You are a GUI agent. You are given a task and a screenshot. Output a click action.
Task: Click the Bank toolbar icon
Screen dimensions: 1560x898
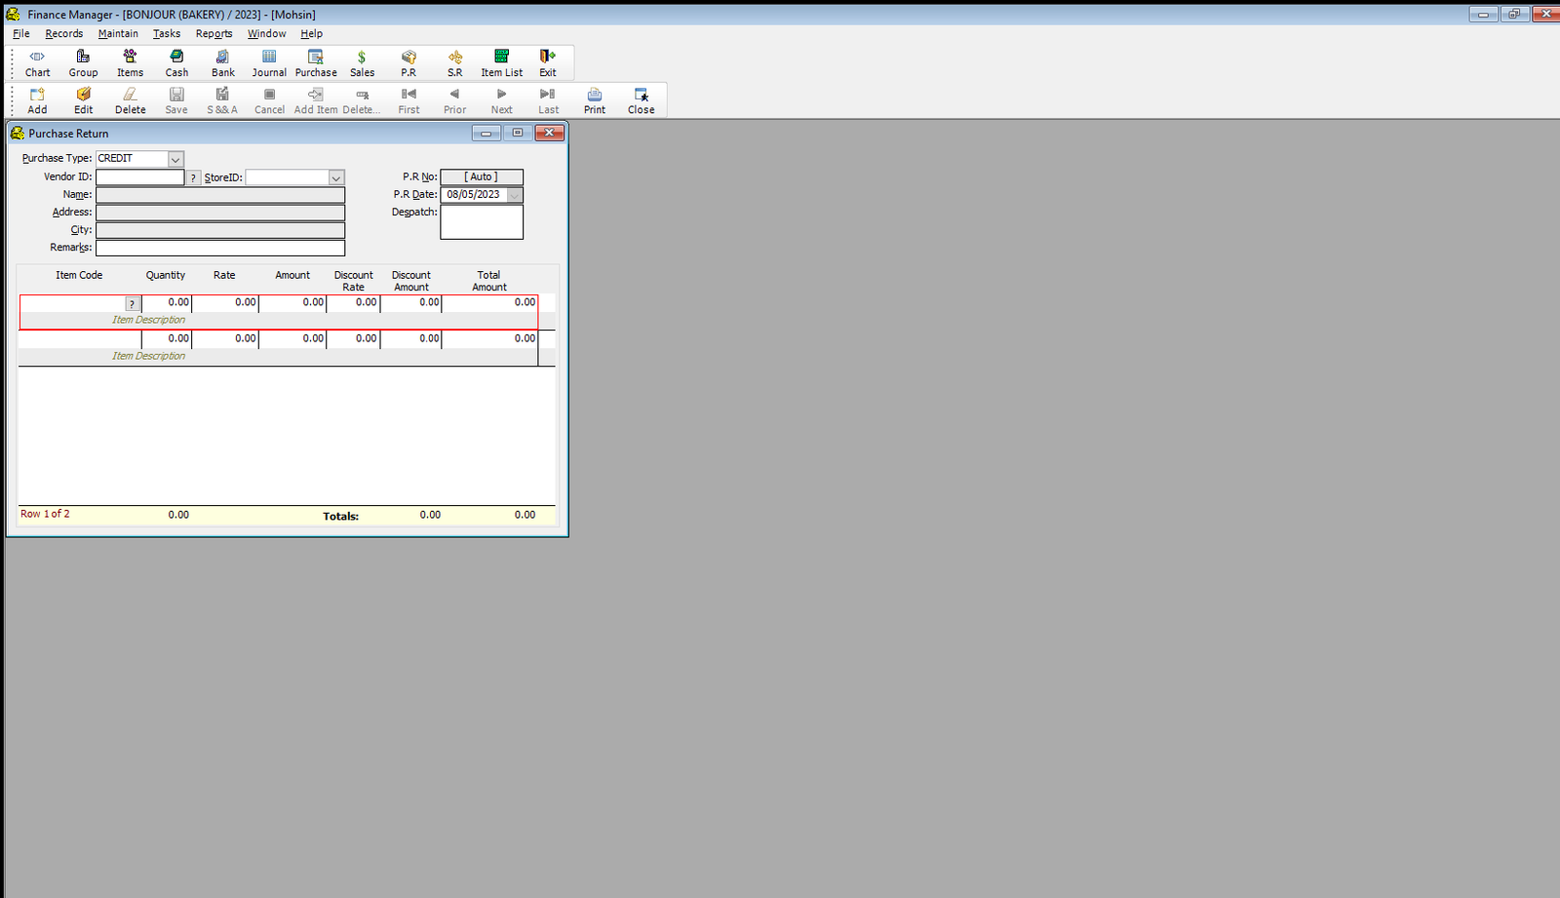pos(223,62)
